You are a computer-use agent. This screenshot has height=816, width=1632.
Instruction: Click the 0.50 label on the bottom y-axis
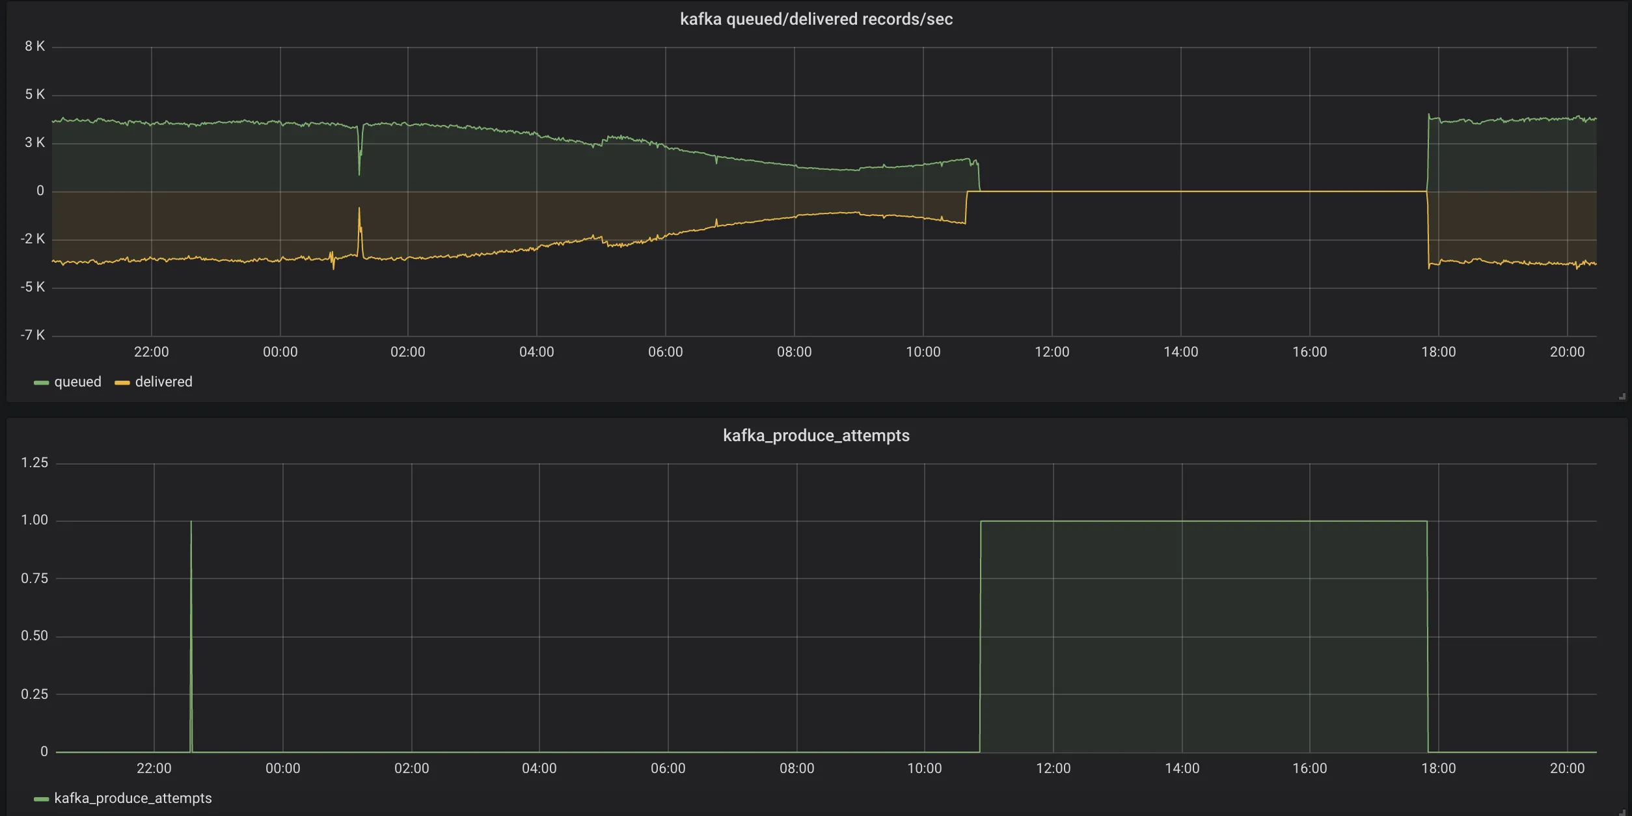tap(34, 636)
